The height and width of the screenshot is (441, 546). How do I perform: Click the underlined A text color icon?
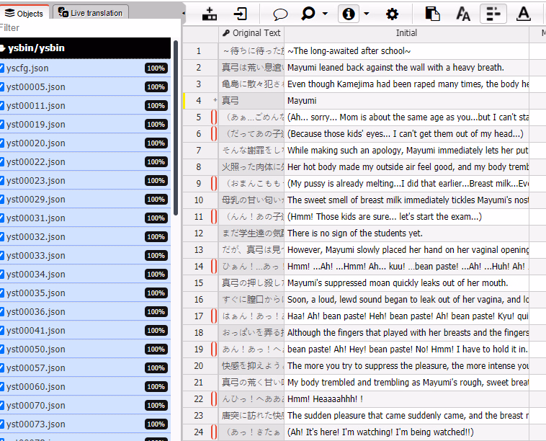tap(524, 14)
